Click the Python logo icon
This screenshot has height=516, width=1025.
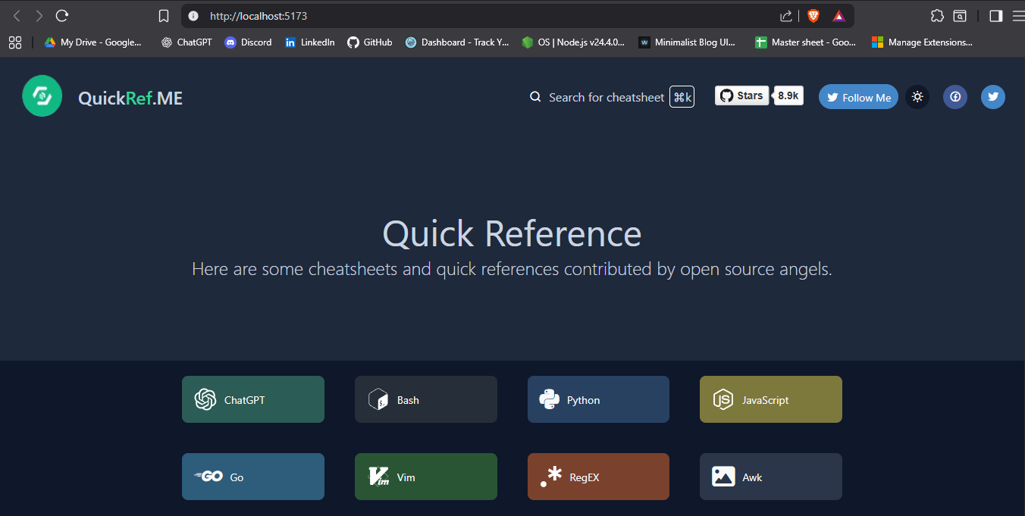click(x=550, y=399)
